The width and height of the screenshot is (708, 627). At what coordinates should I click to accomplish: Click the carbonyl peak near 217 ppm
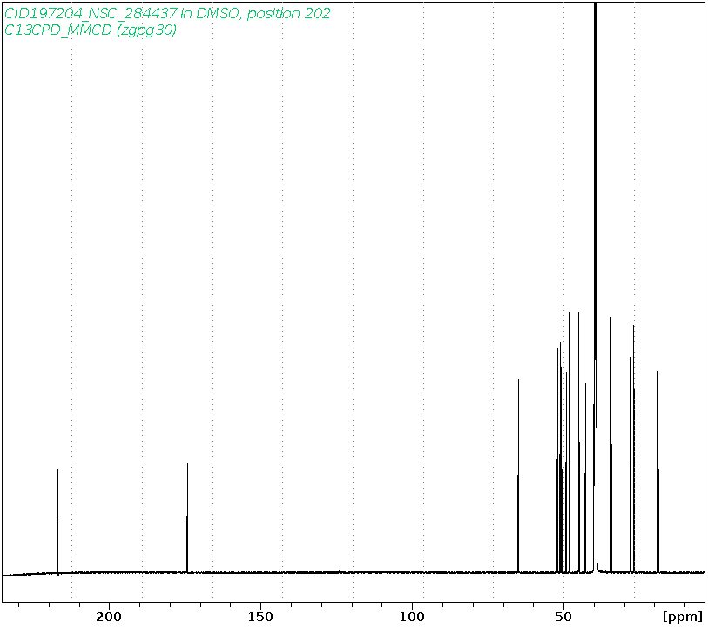coord(57,522)
